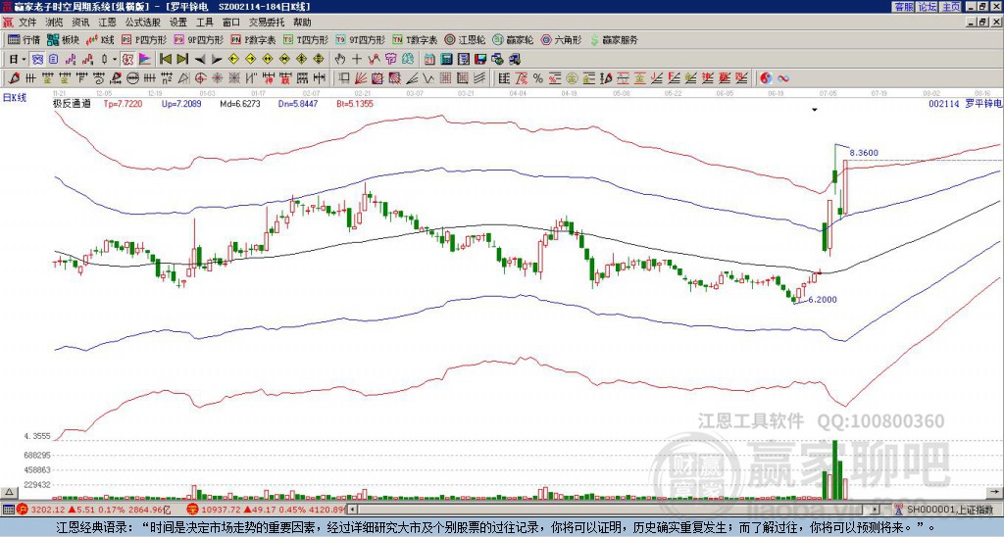Click the 主页 homepage link
Screen dimensions: 1004x537
point(950,7)
